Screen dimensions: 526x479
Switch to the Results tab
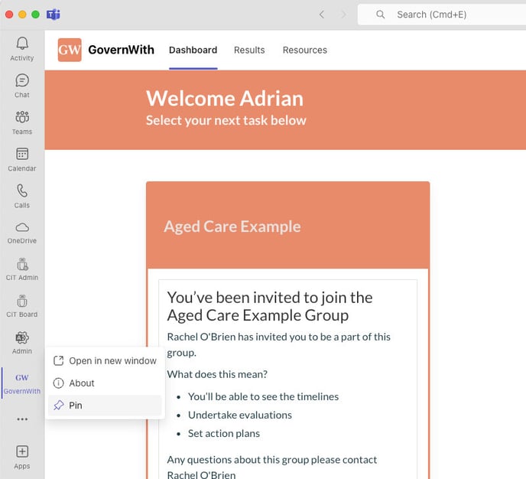pos(249,50)
